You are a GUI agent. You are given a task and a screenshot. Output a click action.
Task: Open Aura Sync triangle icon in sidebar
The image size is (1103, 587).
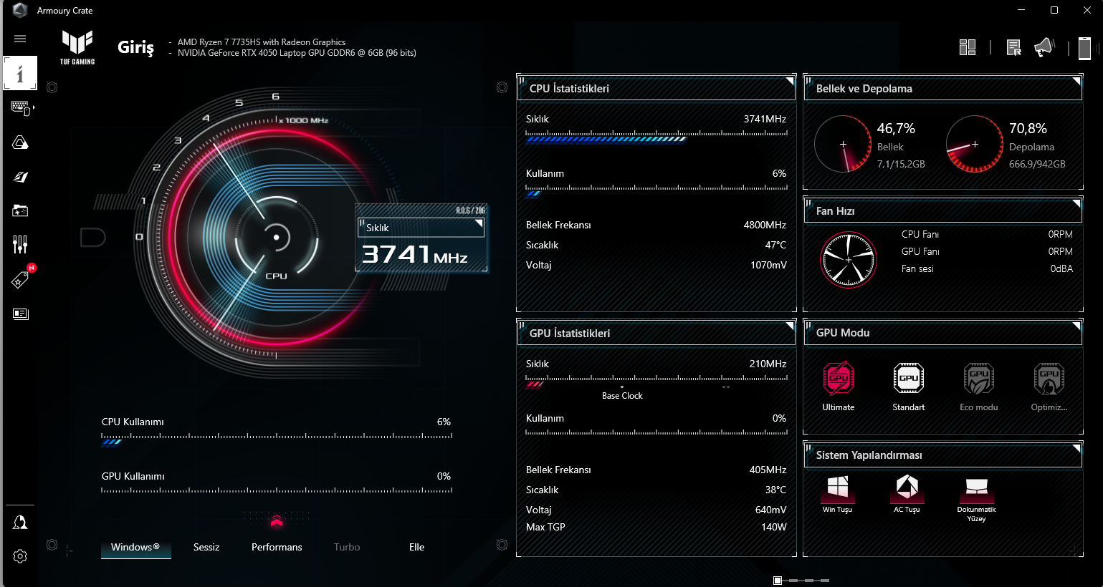point(20,142)
